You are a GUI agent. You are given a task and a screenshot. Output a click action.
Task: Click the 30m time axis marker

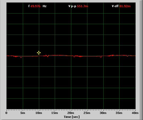pos(103,113)
